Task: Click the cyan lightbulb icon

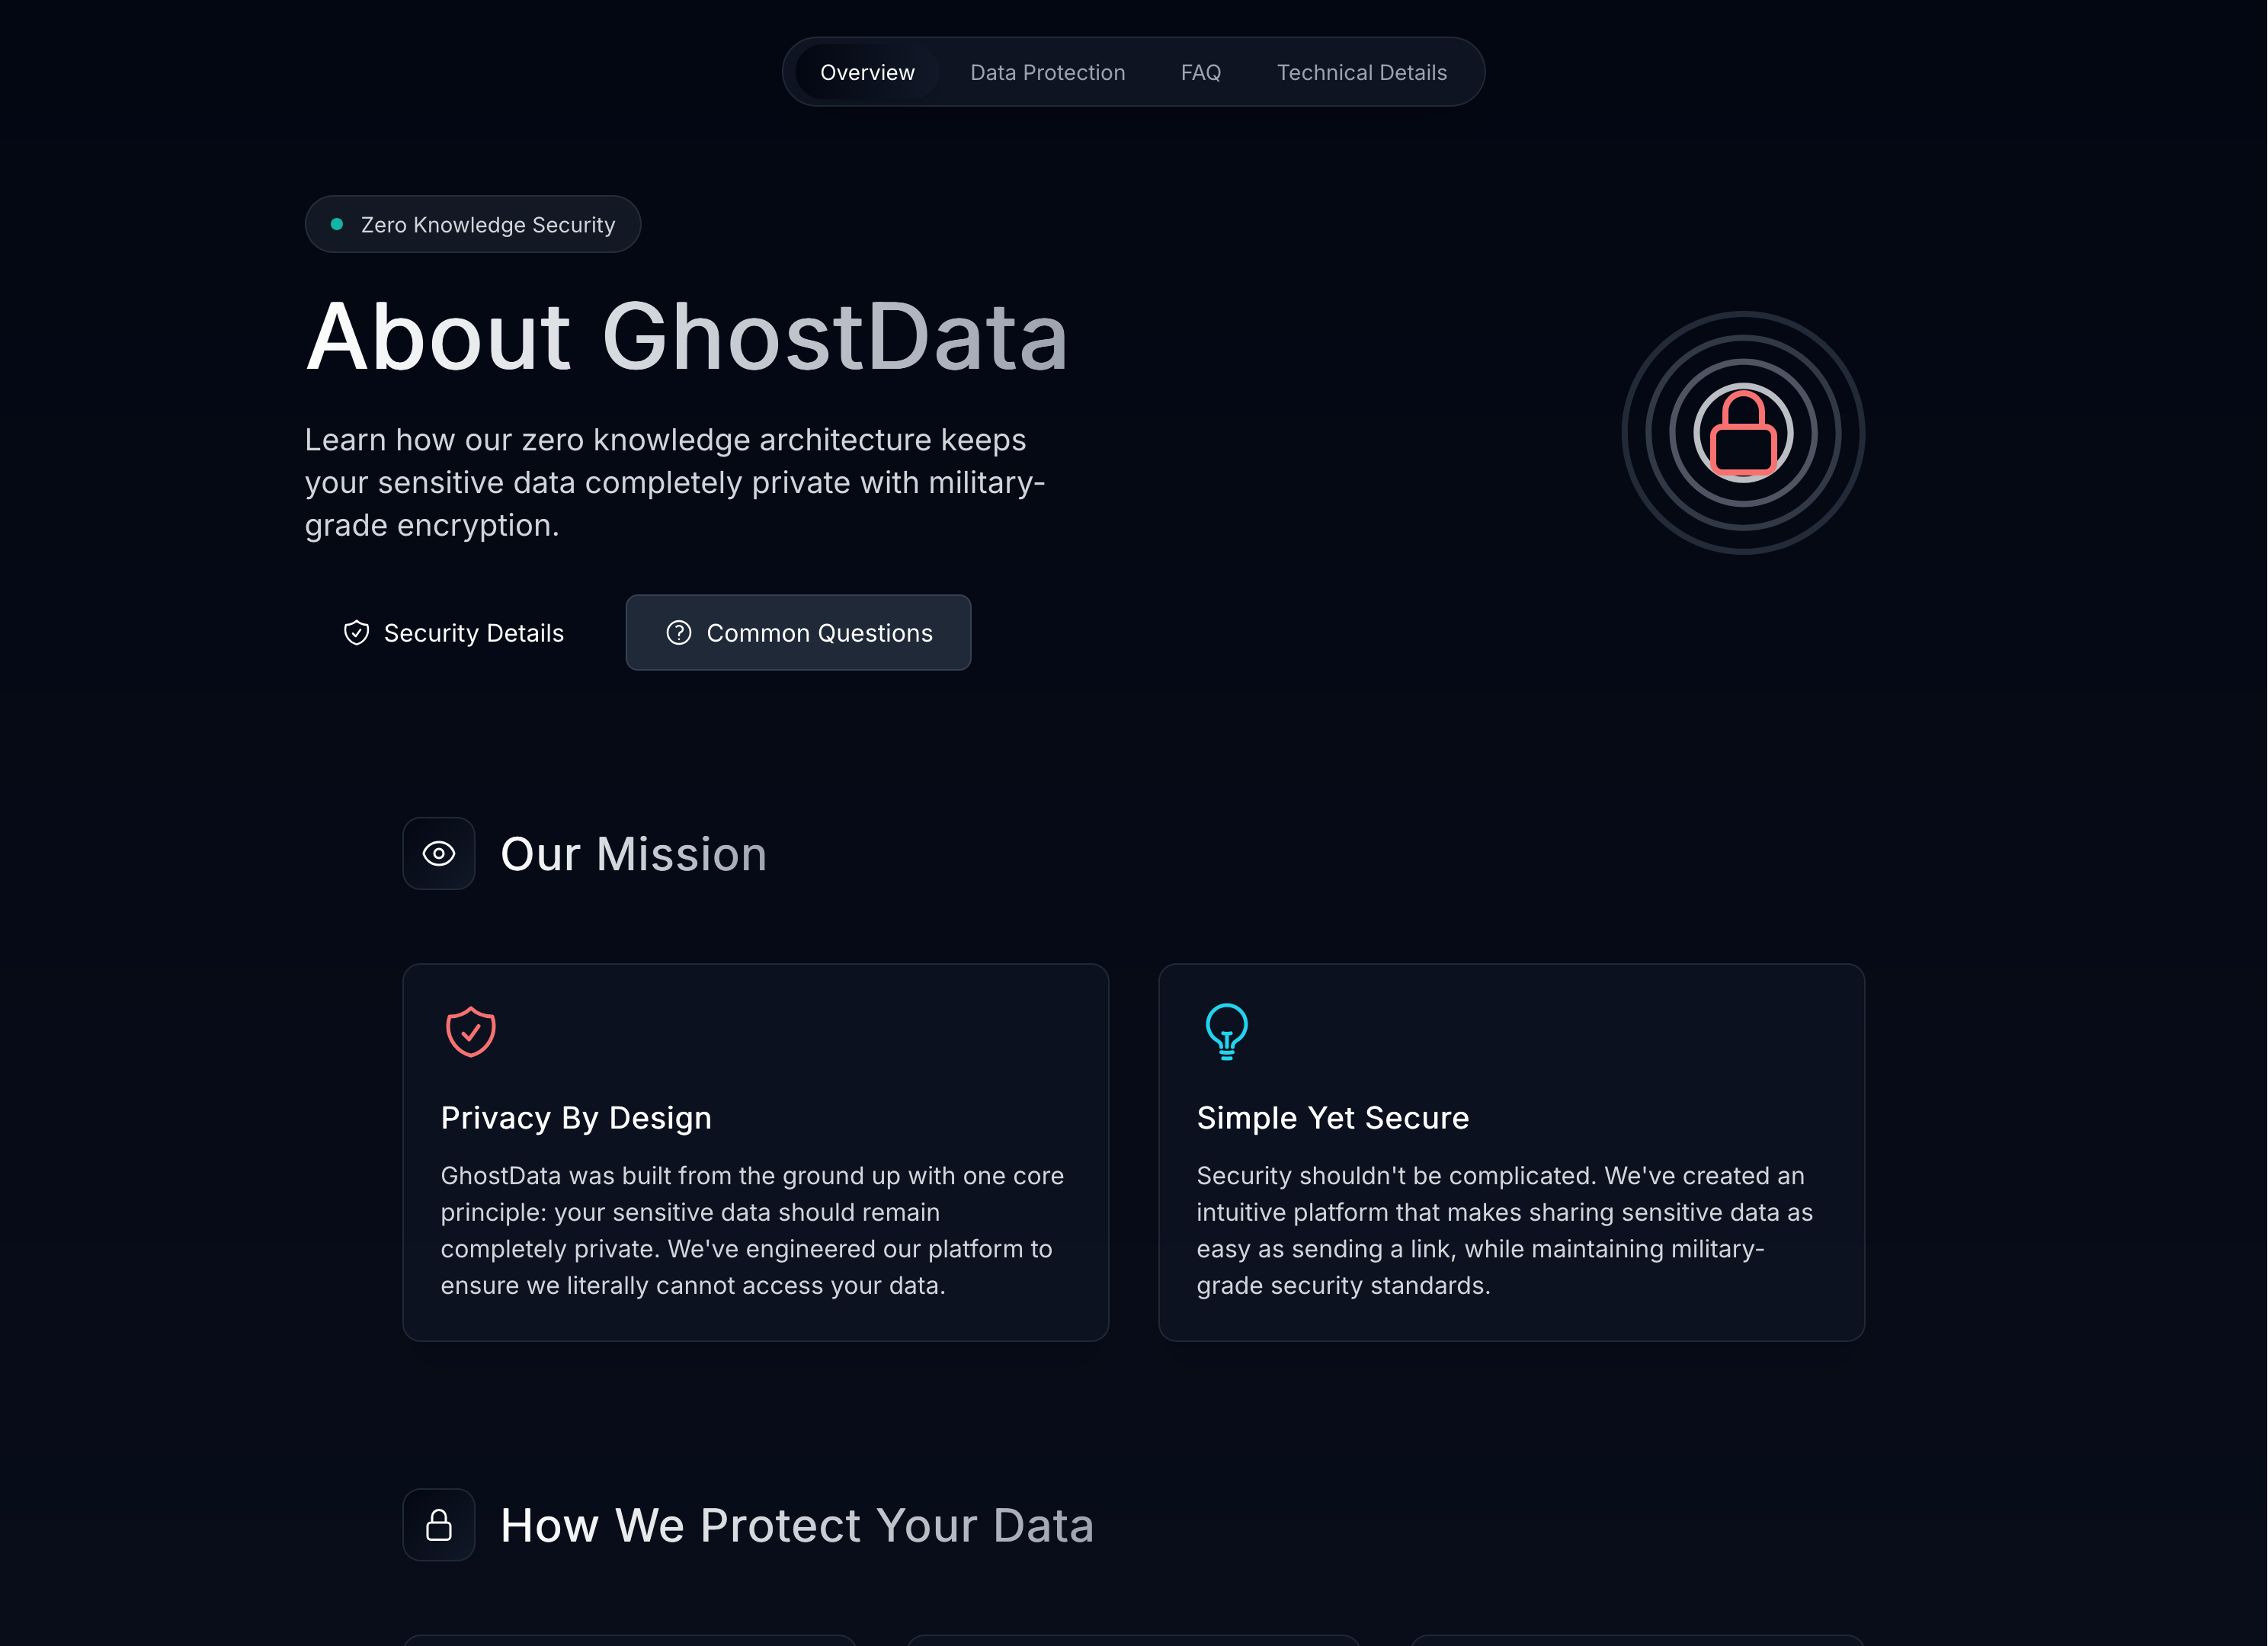Action: click(1226, 1031)
